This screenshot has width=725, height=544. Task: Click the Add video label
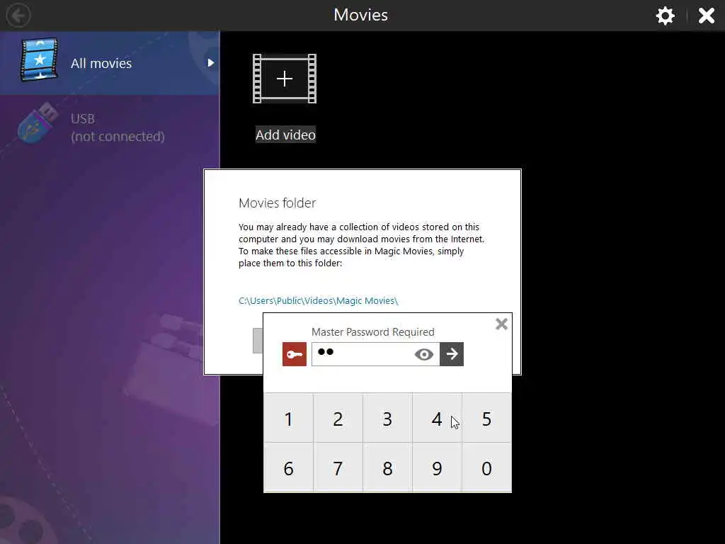click(x=286, y=135)
